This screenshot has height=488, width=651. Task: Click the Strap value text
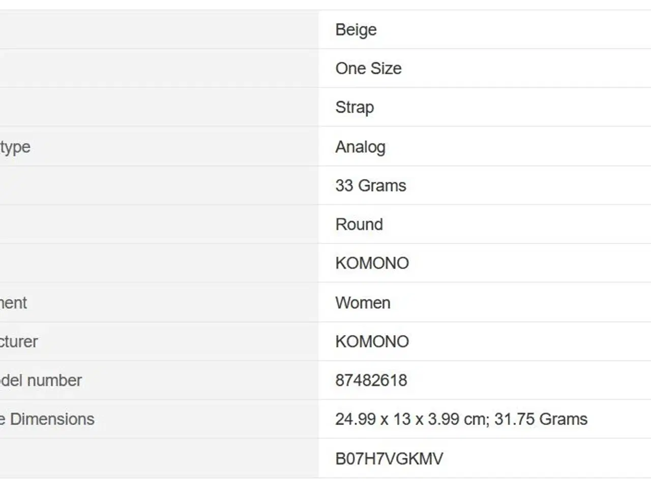[x=354, y=107]
